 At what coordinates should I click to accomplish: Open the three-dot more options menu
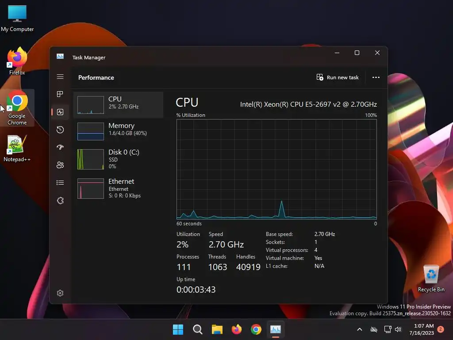click(376, 77)
